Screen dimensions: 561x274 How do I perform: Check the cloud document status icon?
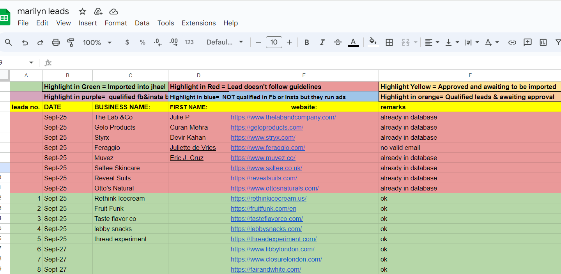point(113,11)
